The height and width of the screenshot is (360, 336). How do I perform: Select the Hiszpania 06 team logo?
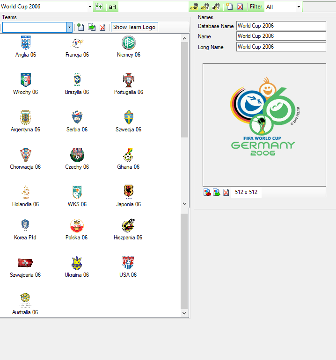128,225
